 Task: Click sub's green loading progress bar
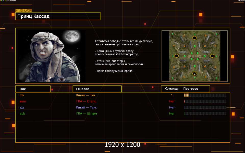(x=205, y=113)
